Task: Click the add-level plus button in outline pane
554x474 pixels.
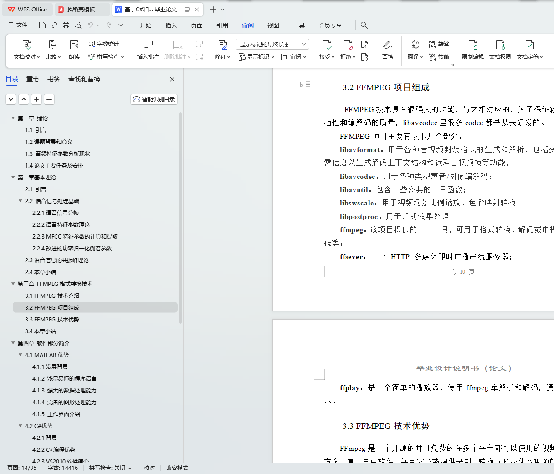Action: (x=36, y=99)
